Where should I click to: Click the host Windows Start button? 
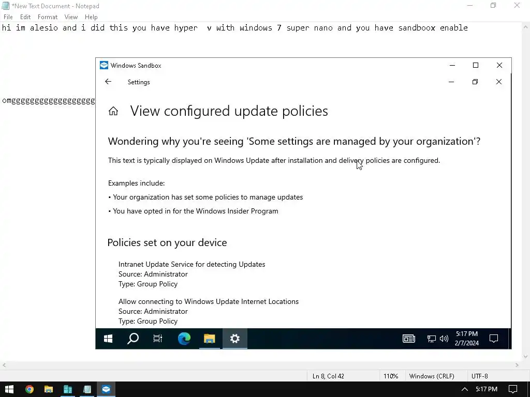(x=9, y=389)
